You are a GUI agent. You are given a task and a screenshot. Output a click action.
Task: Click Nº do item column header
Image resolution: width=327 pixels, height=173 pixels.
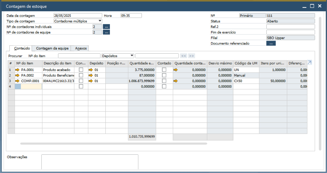(28, 63)
